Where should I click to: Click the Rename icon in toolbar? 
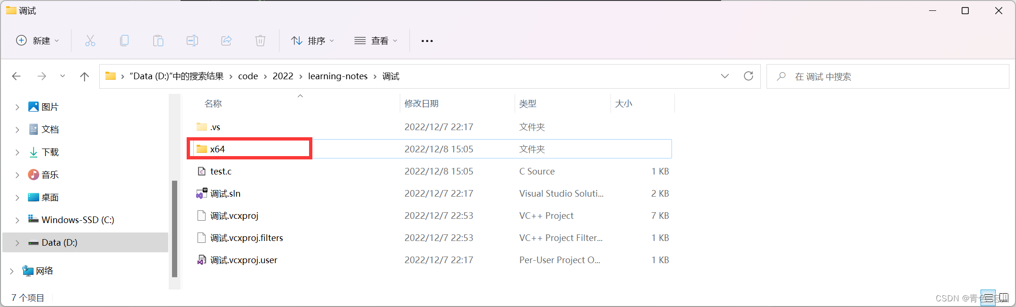pyautogui.click(x=192, y=41)
